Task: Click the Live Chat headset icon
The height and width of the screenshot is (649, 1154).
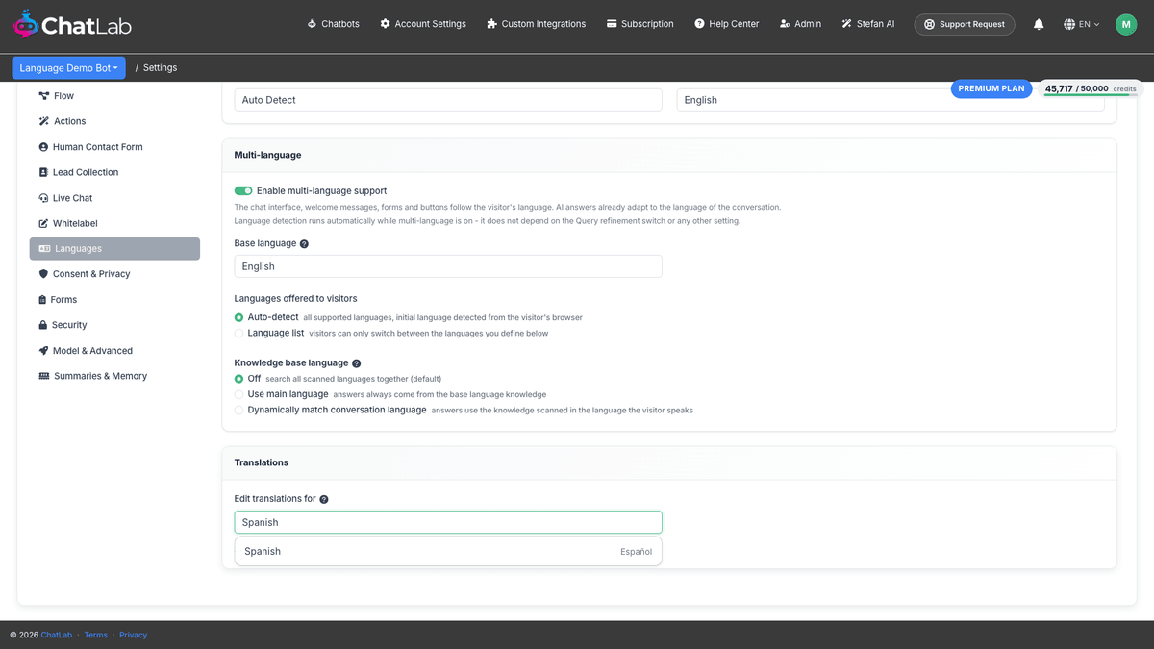Action: (x=43, y=198)
